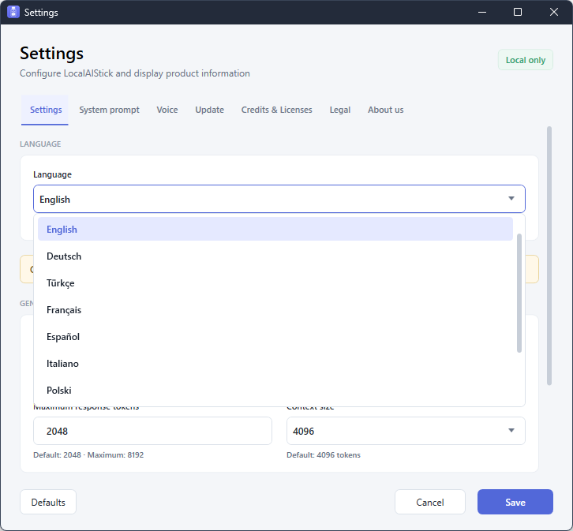Click the LANGUAGE section heading
This screenshot has height=531, width=573.
coord(40,144)
